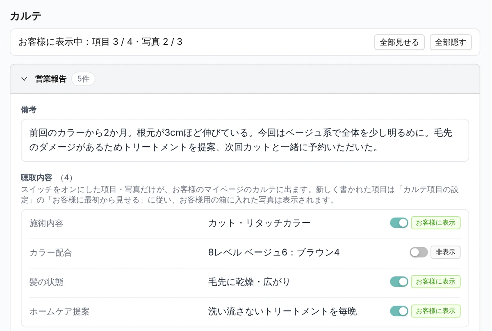492x331 pixels.
Task: Click the 施術内容 row label
Action: pos(46,223)
